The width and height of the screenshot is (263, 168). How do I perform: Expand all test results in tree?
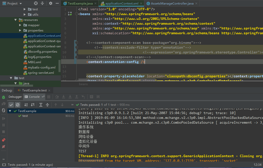[40, 105]
